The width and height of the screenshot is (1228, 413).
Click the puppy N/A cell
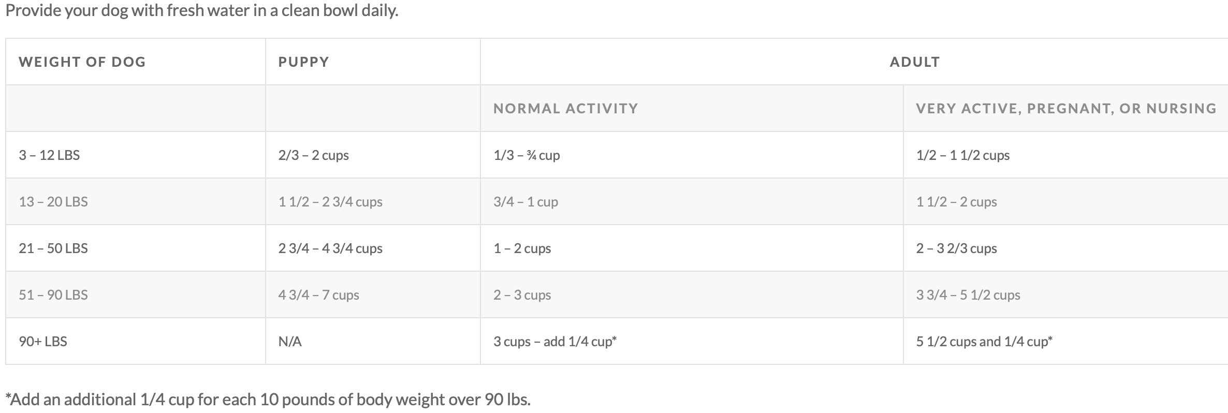click(290, 342)
